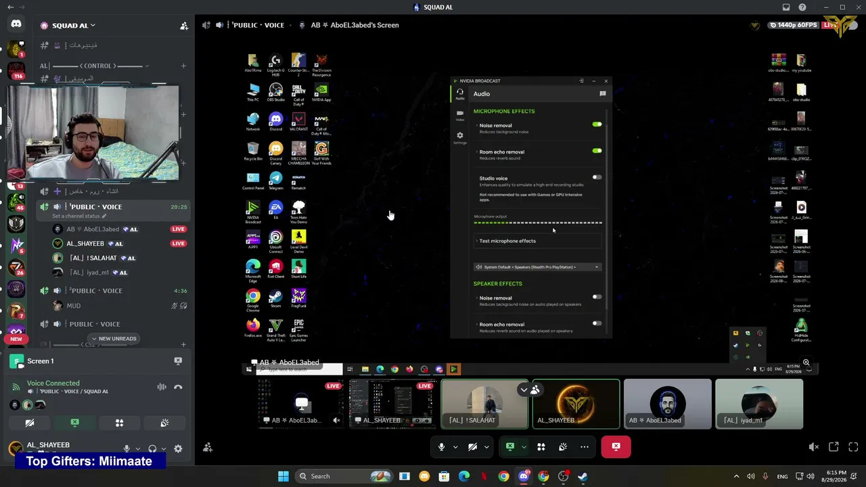Mute the microphone beside AL_SHAYEEB's user panel
The image size is (866, 487).
[x=126, y=448]
